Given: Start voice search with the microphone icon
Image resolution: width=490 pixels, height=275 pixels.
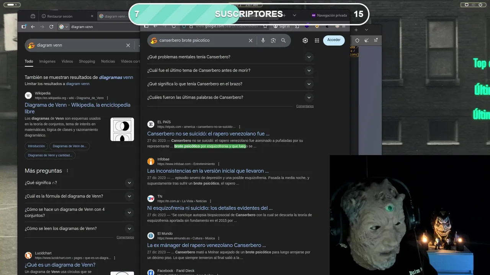Looking at the screenshot, I should (x=263, y=40).
